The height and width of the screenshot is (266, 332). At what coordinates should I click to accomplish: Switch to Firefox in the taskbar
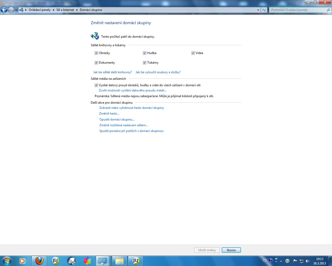coord(39,261)
